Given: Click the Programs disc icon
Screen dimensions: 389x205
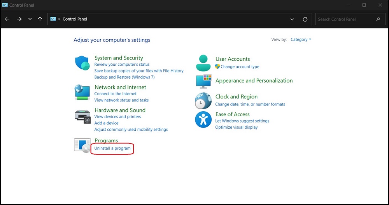Looking at the screenshot, I should click(x=82, y=145).
